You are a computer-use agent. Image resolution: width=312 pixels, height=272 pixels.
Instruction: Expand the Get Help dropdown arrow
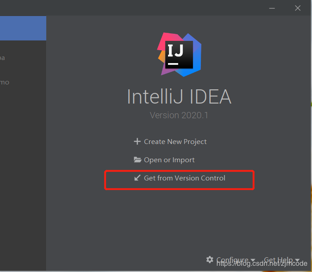coord(297,260)
